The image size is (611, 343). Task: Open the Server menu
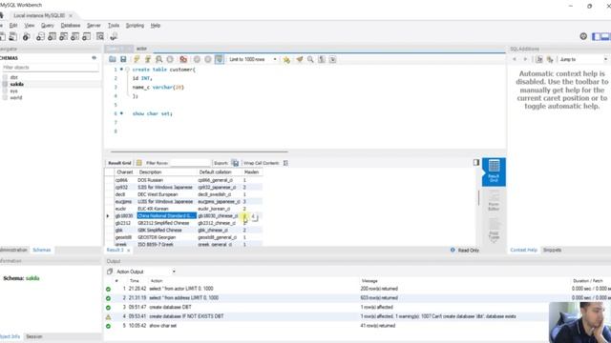coord(94,26)
